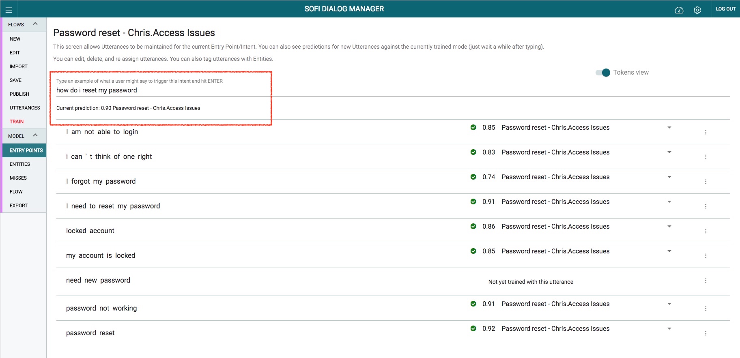Select SAVE in the sidebar

tap(16, 80)
